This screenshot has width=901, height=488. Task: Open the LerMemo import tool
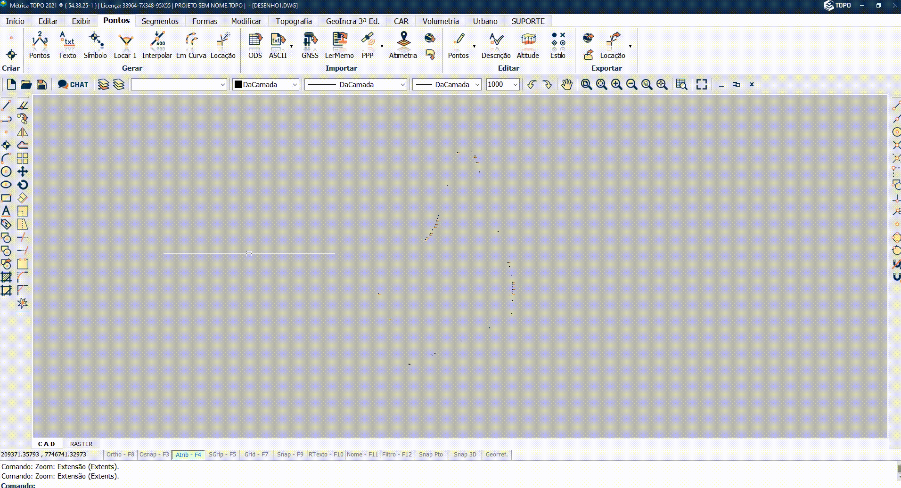[339, 46]
